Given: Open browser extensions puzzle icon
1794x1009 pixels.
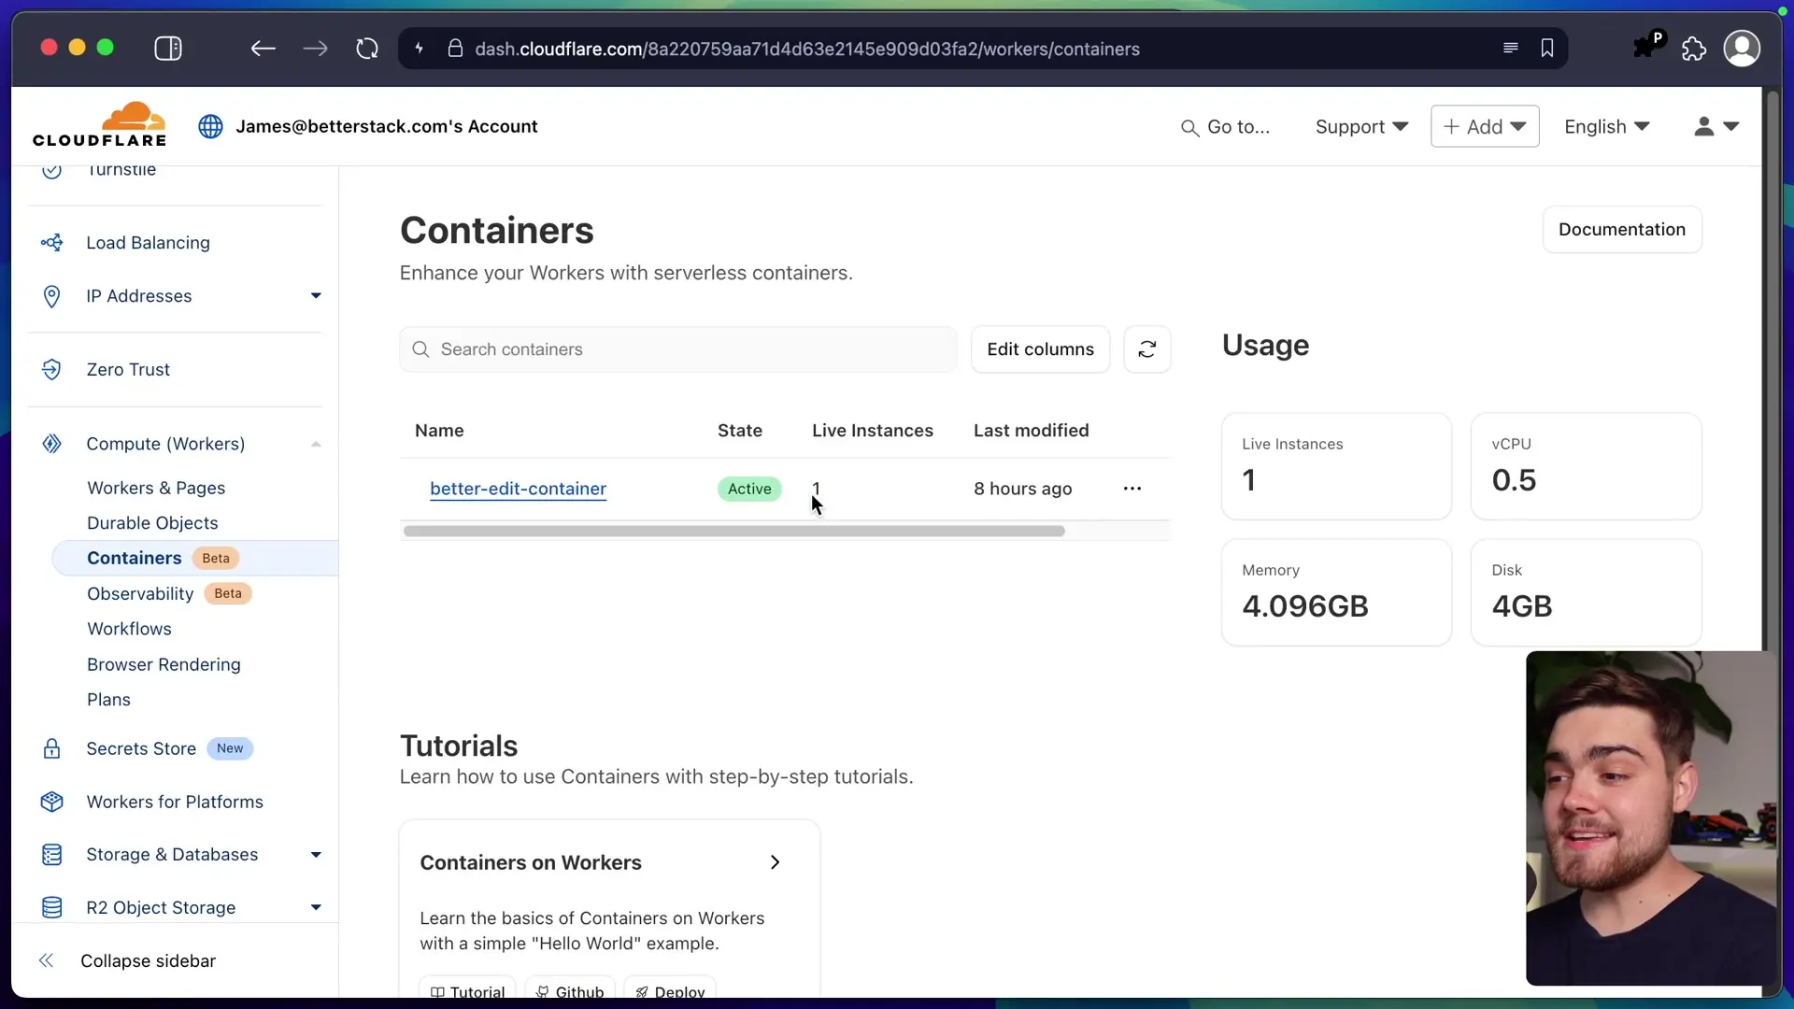Looking at the screenshot, I should point(1694,49).
